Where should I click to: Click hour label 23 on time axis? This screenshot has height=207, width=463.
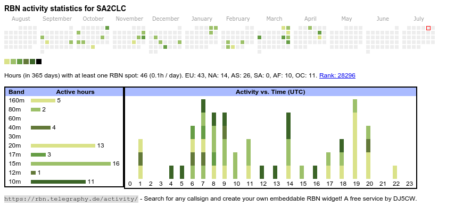409,184
